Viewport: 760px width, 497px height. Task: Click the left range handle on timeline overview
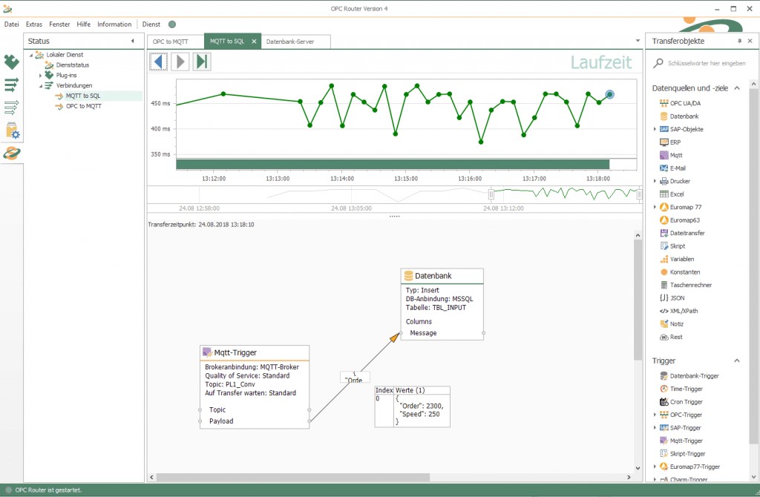(491, 194)
